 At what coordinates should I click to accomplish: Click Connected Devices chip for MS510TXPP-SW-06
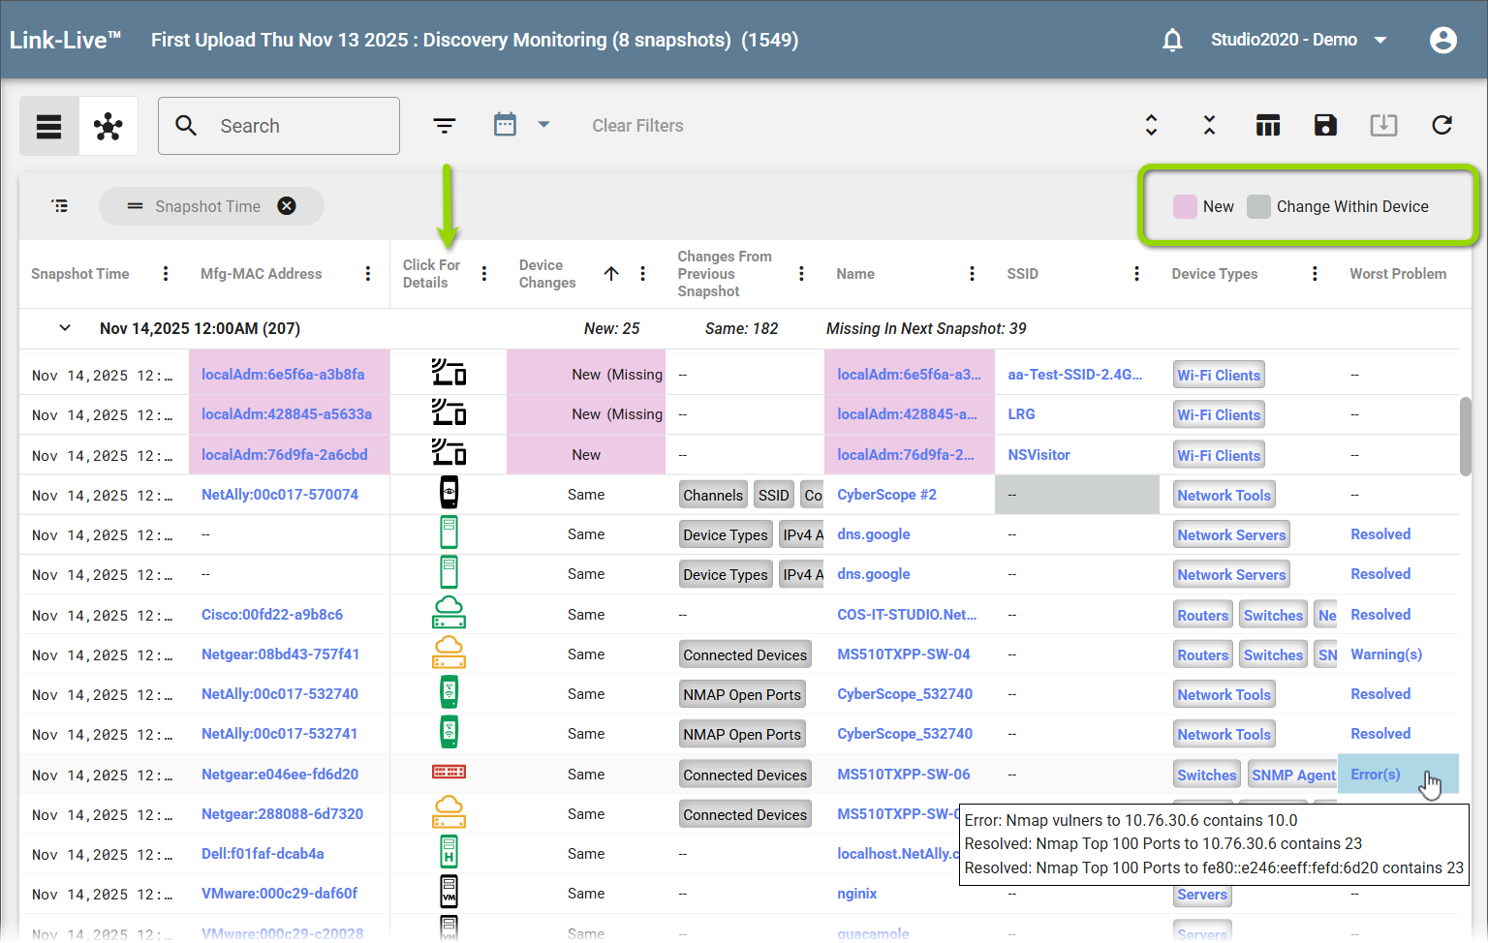coord(745,775)
